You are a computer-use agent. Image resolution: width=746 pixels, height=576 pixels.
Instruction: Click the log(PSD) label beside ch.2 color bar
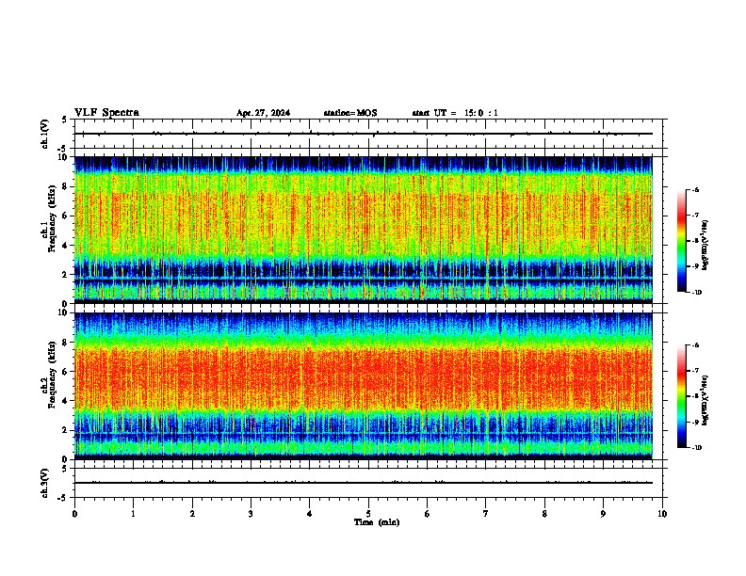(x=705, y=400)
